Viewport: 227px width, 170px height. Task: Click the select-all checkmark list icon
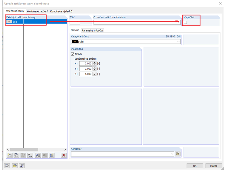[x=38, y=155]
